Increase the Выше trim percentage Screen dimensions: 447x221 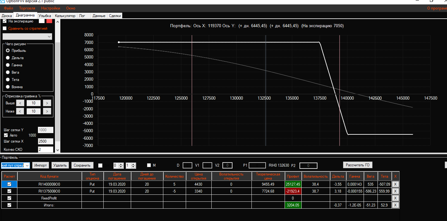(47, 103)
